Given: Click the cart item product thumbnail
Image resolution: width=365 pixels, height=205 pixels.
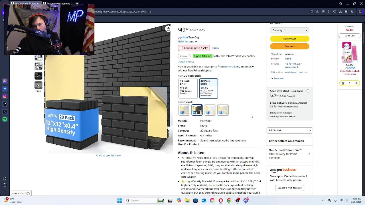Looking at the screenshot, I should pos(349,52).
